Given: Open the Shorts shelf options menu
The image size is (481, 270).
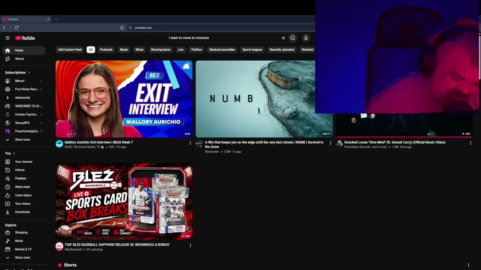Looking at the screenshot, I should (x=469, y=265).
